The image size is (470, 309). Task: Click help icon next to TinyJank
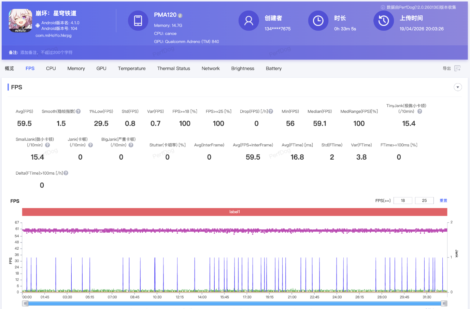[420, 112]
